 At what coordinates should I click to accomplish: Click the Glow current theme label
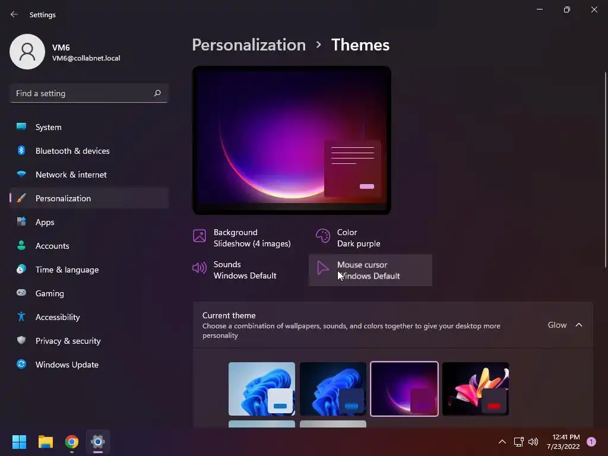pyautogui.click(x=557, y=325)
